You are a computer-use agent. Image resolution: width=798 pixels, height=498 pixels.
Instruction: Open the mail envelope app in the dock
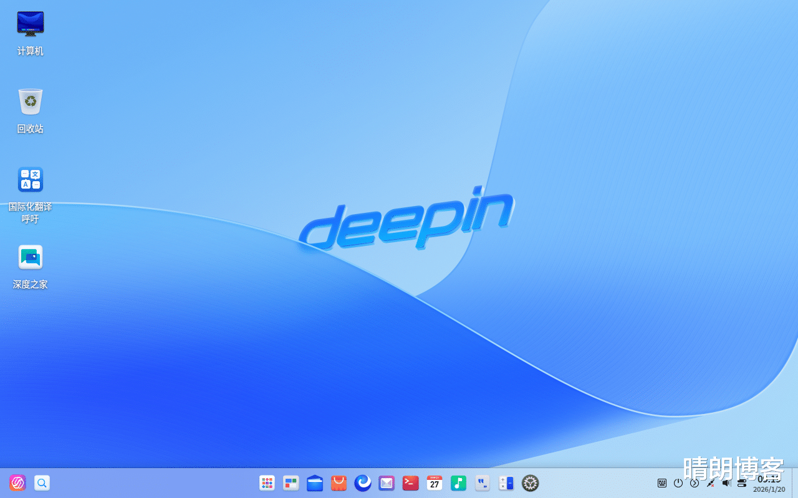pyautogui.click(x=387, y=482)
